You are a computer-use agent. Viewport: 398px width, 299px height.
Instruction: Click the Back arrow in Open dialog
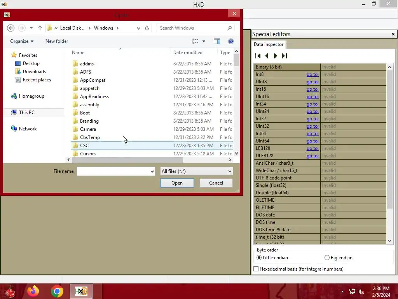10,28
